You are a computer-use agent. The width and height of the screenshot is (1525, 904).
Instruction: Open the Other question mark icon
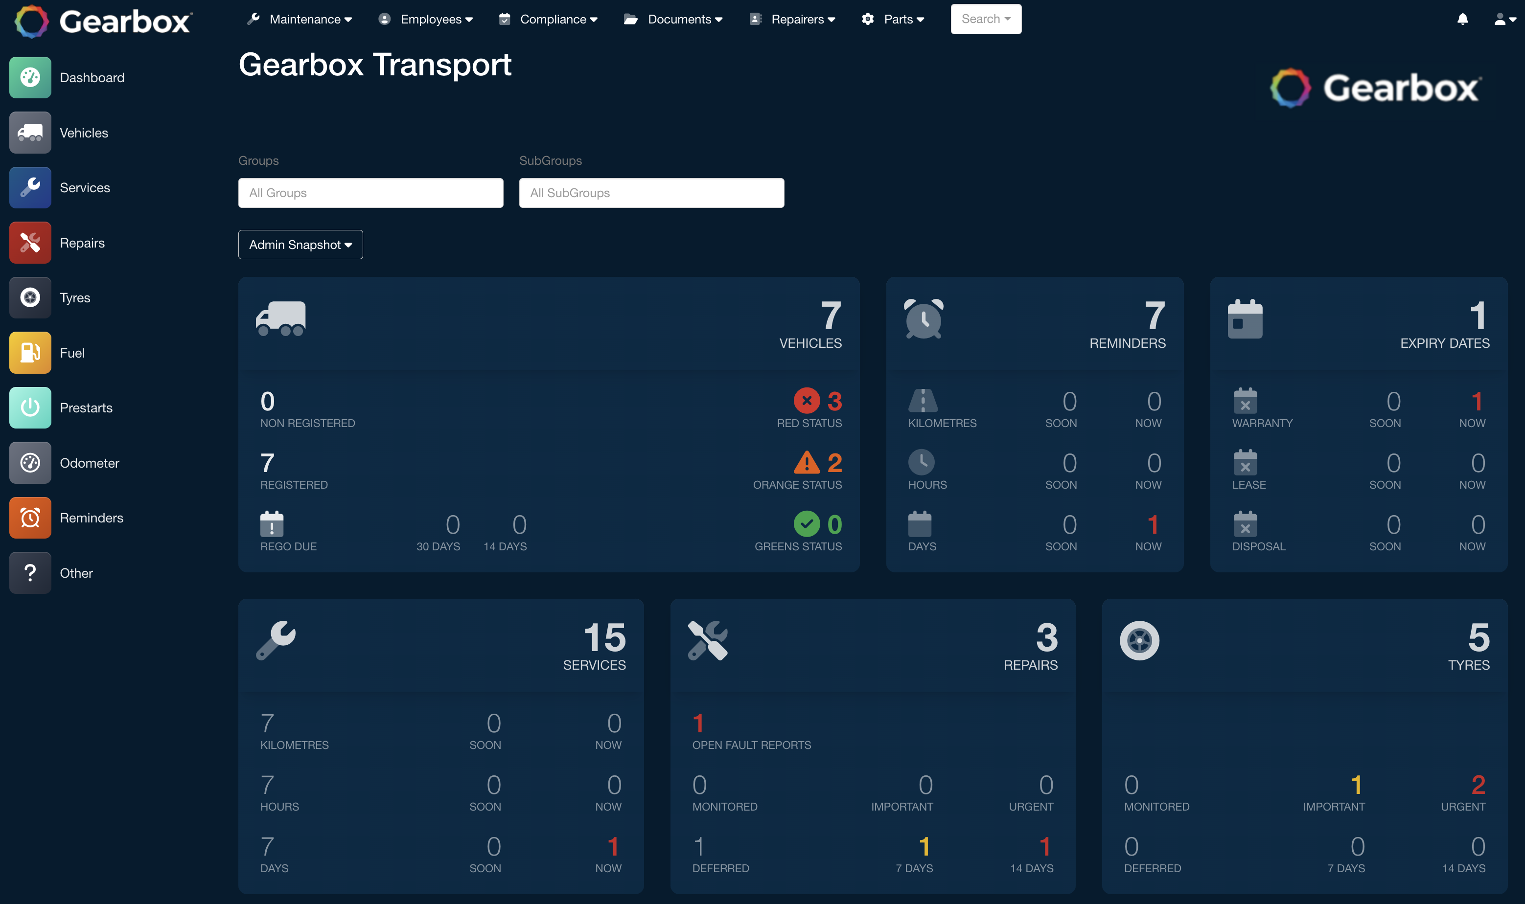pyautogui.click(x=30, y=573)
